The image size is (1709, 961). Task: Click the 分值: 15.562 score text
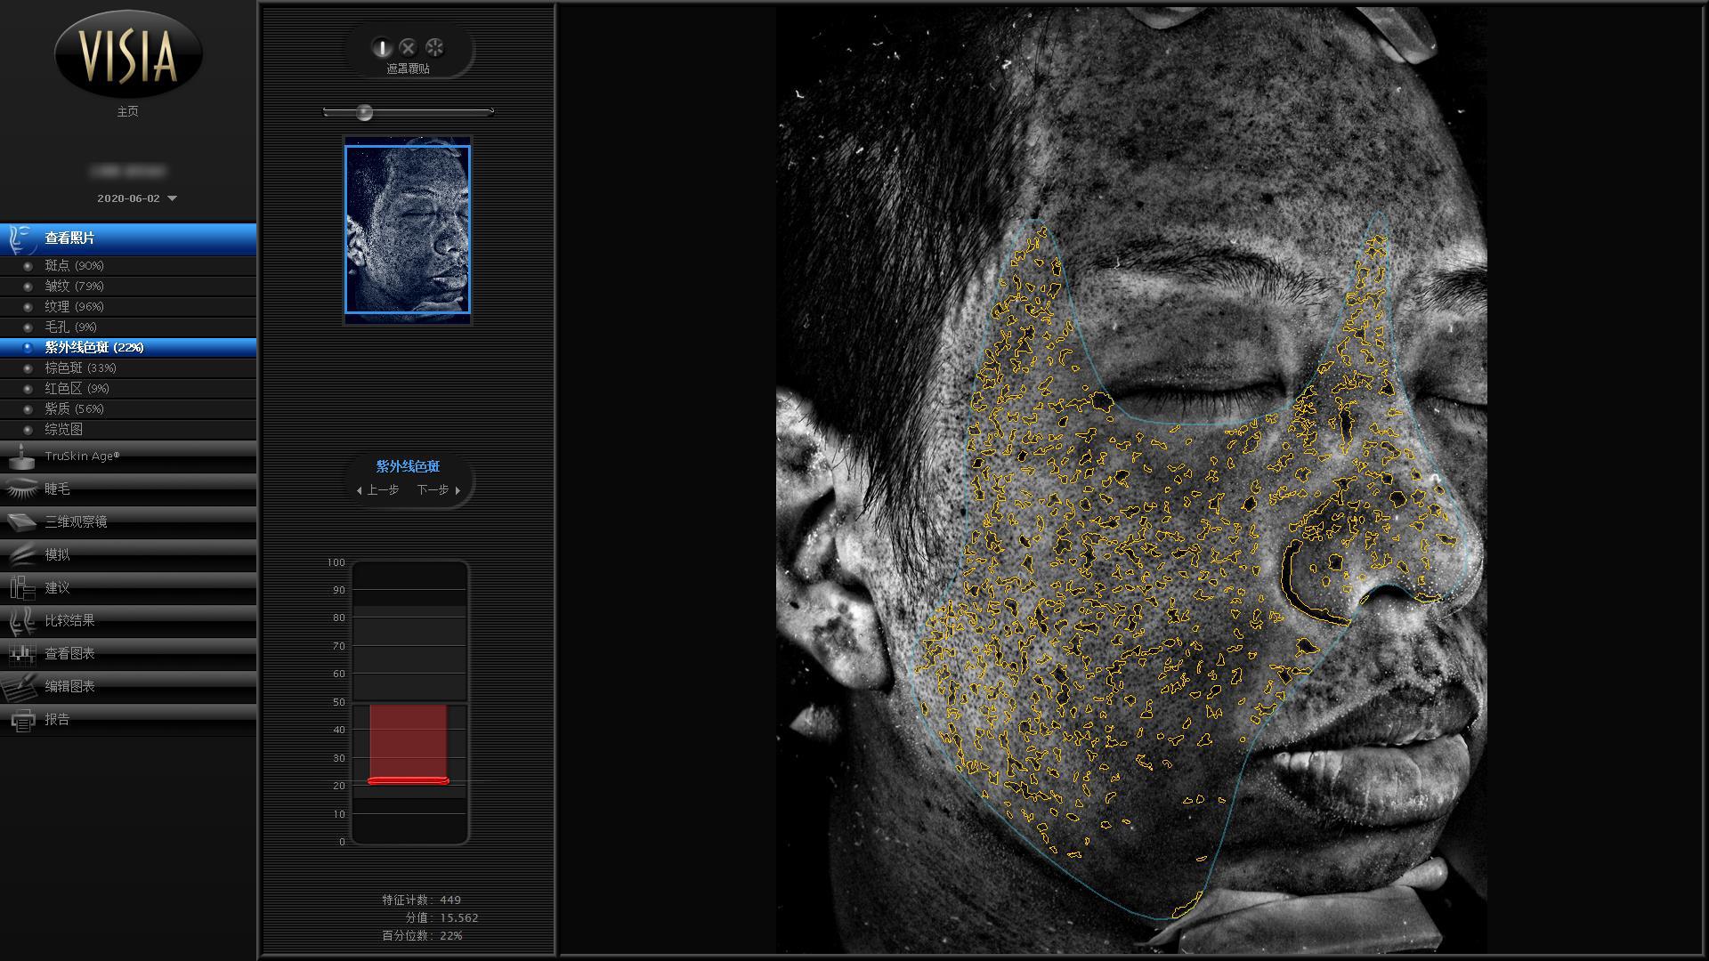[x=441, y=917]
